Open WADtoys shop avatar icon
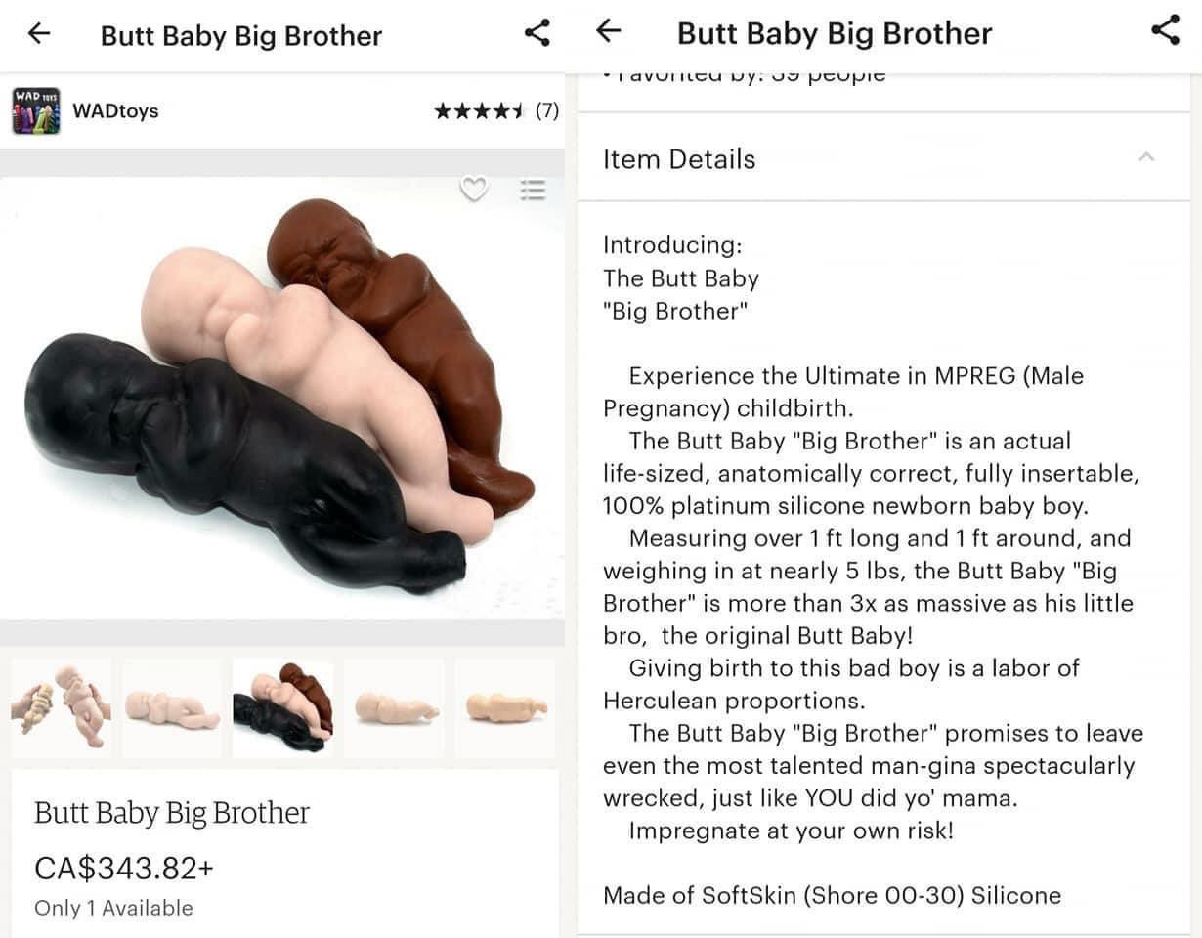The width and height of the screenshot is (1202, 938). click(36, 110)
